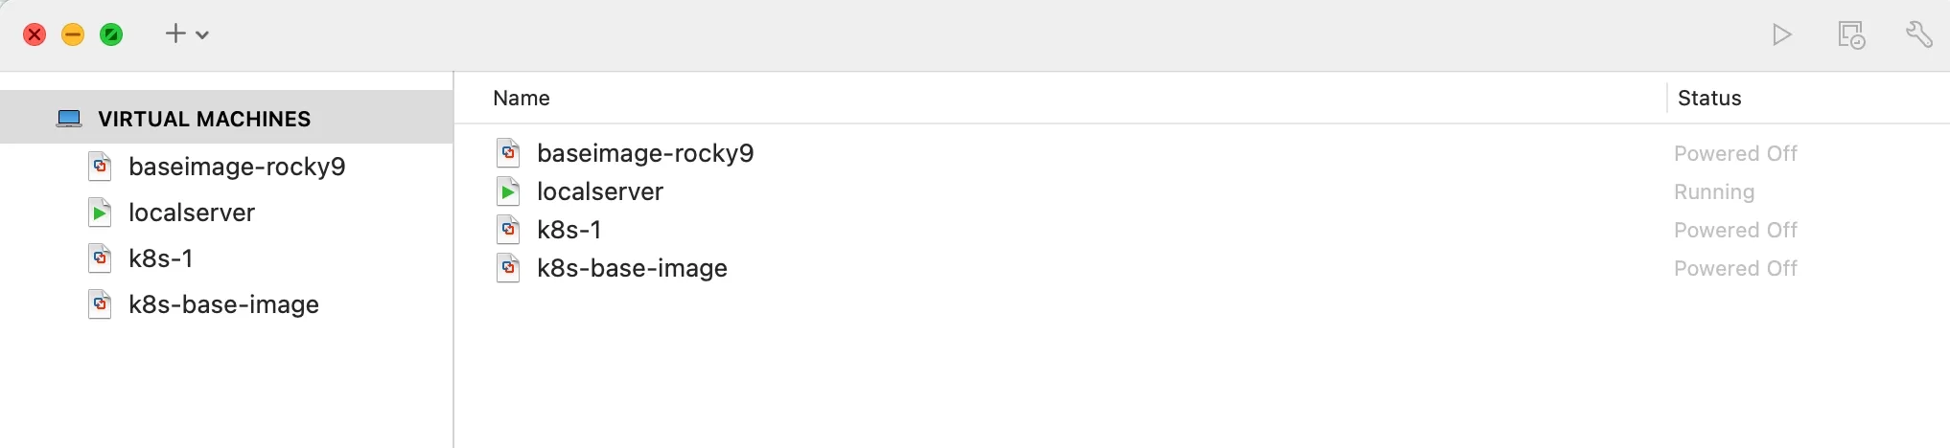Click the Virtual Machines laptop icon
This screenshot has height=448, width=1950.
(69, 119)
